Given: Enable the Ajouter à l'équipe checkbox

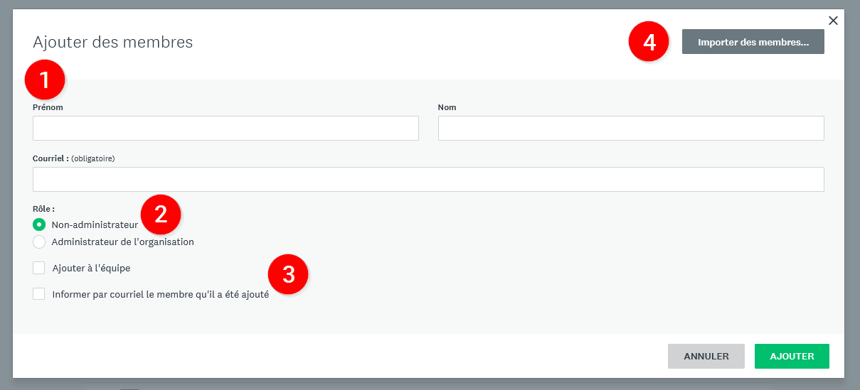Looking at the screenshot, I should [x=39, y=269].
